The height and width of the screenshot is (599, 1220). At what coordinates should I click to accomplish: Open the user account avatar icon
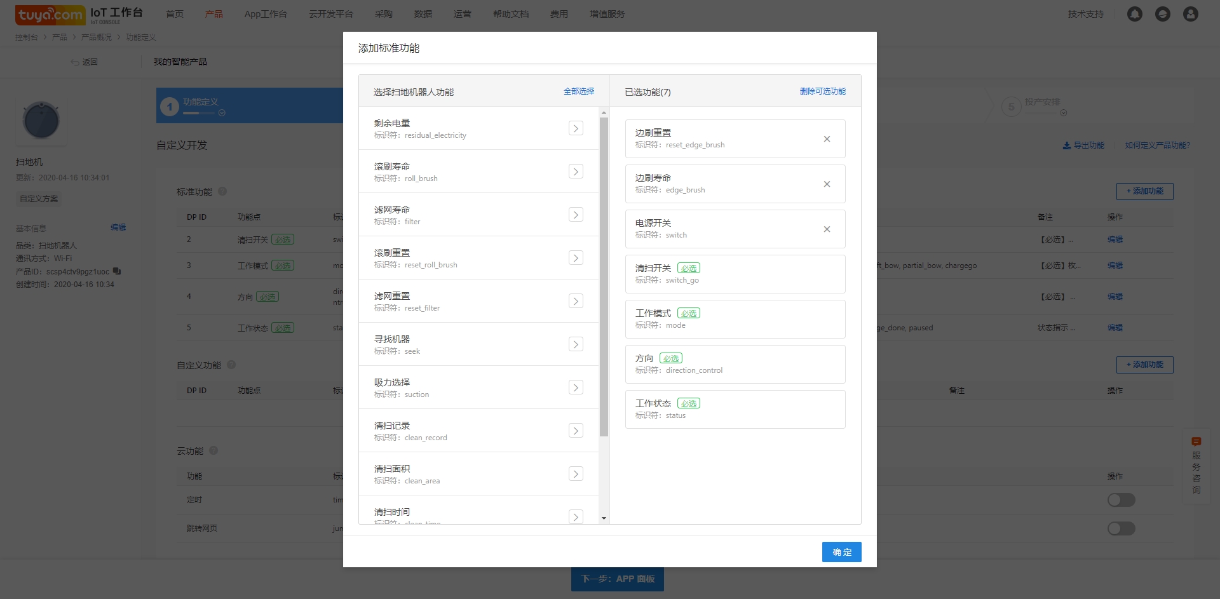pyautogui.click(x=1190, y=14)
